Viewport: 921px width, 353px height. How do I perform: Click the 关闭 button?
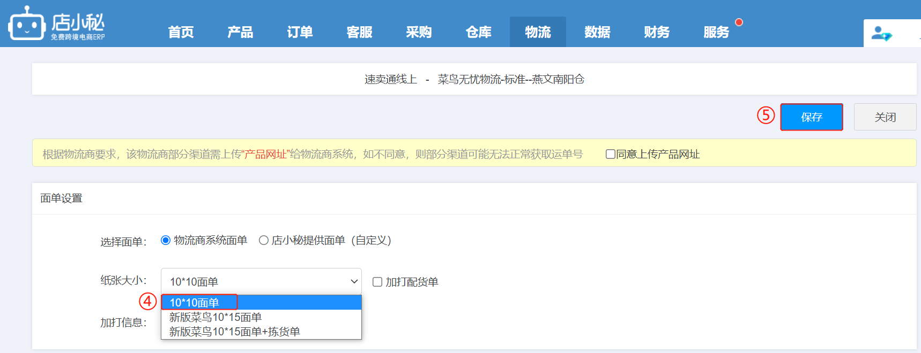pos(885,117)
